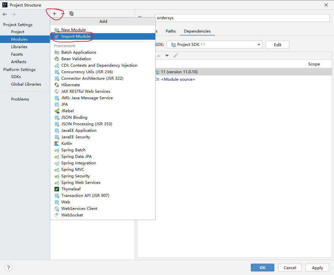Image resolution: width=334 pixels, height=275 pixels.
Task: Click the Hibernate framework icon
Action: point(57,85)
